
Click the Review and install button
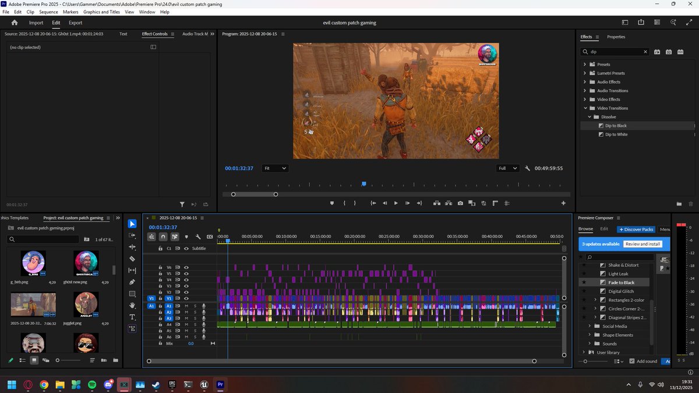644,244
